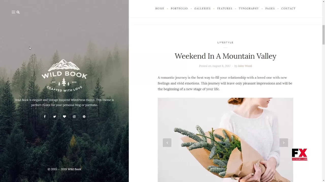Click the heart social icon
The image size is (325, 182).
click(64, 117)
